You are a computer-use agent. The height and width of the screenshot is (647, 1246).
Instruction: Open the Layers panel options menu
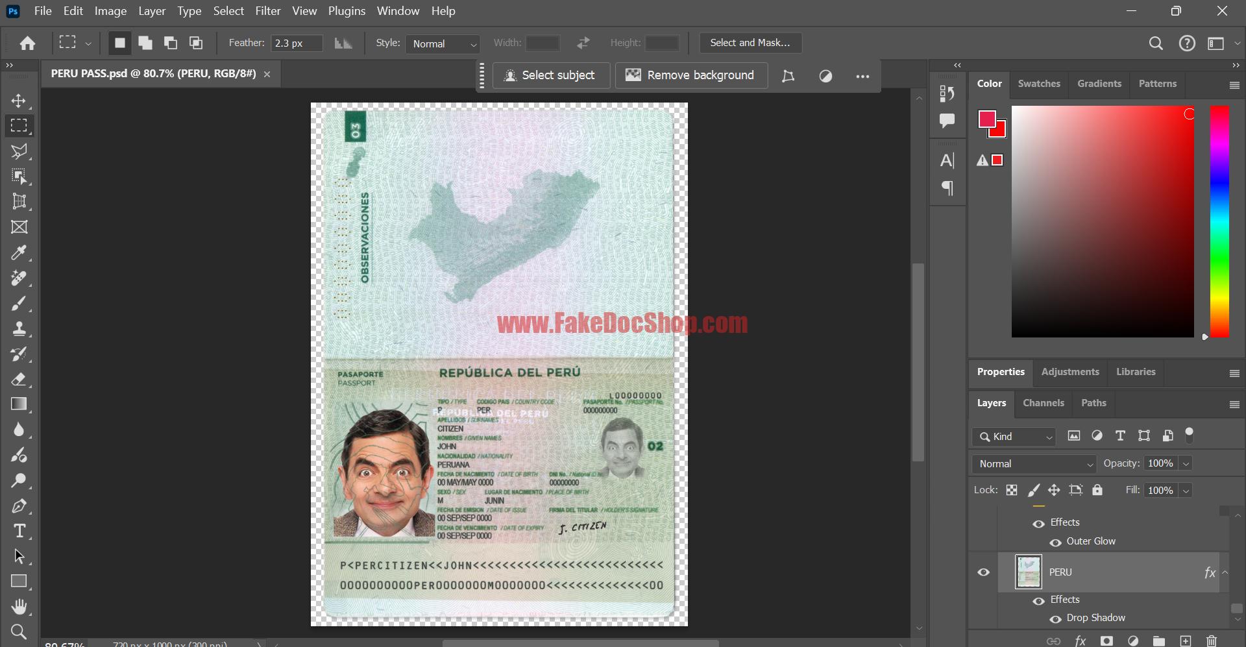[1234, 404]
